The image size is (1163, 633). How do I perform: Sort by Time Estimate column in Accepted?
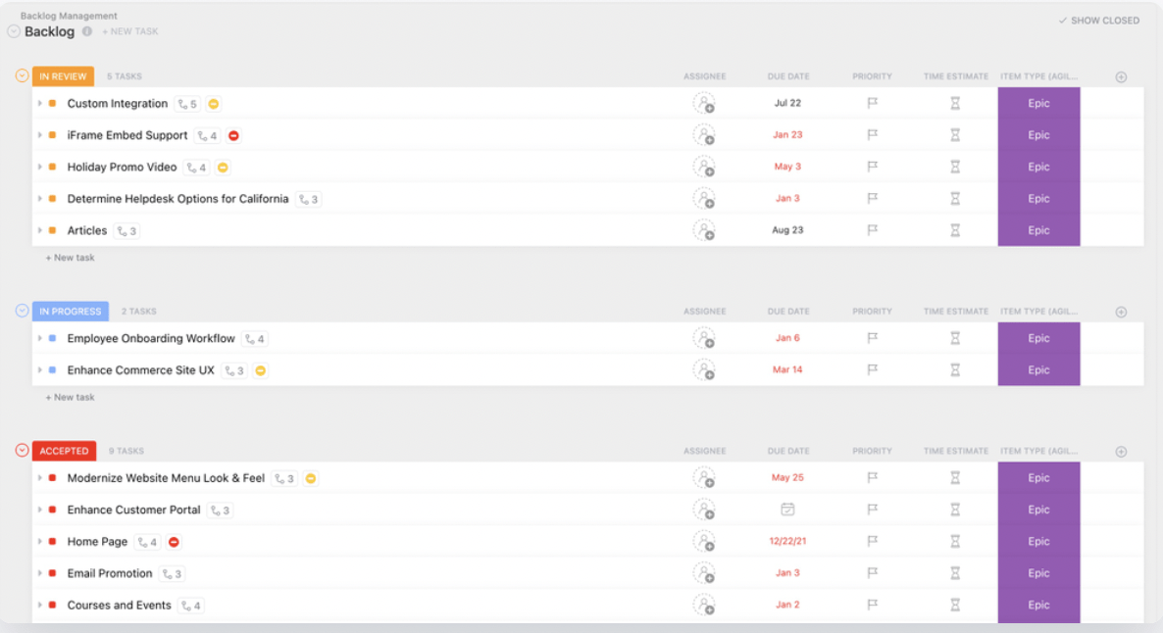956,451
